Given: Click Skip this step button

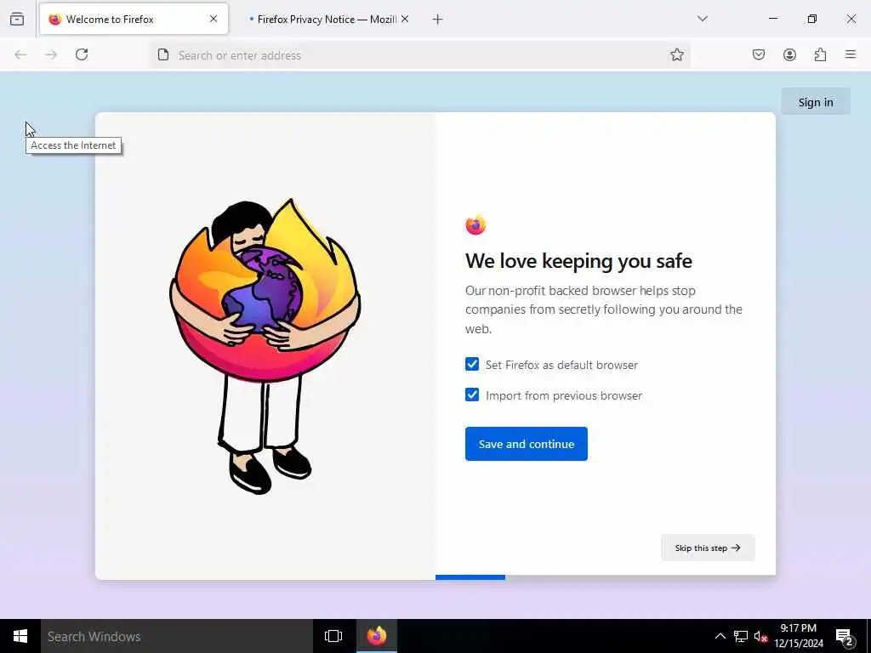Looking at the screenshot, I should (708, 548).
